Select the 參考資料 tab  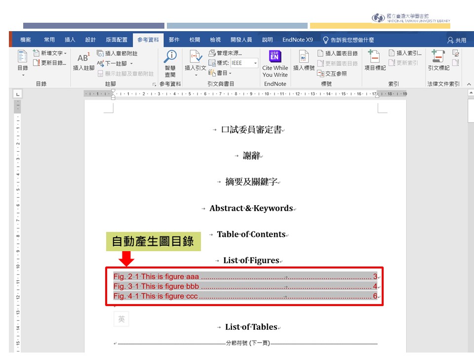(148, 40)
